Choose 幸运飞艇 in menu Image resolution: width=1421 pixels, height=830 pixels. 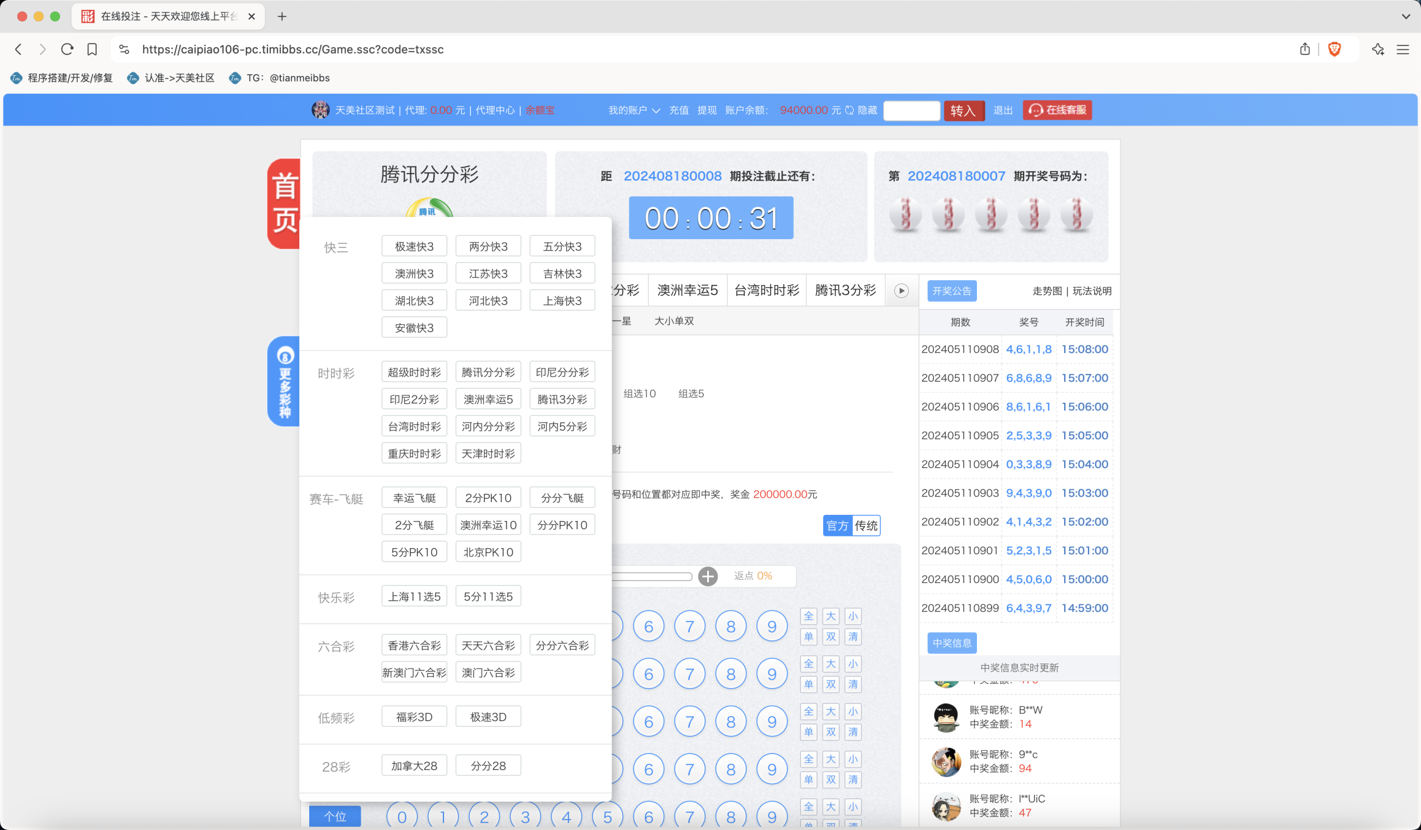[415, 498]
